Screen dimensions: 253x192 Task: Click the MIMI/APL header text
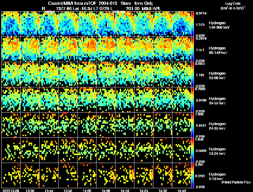click(151, 9)
